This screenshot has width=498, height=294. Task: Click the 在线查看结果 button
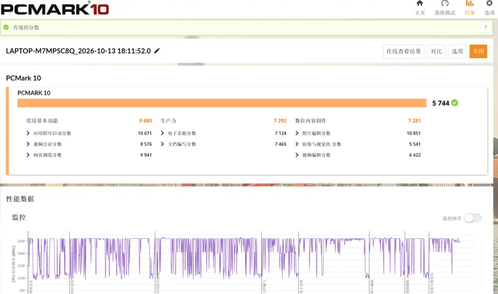[404, 51]
